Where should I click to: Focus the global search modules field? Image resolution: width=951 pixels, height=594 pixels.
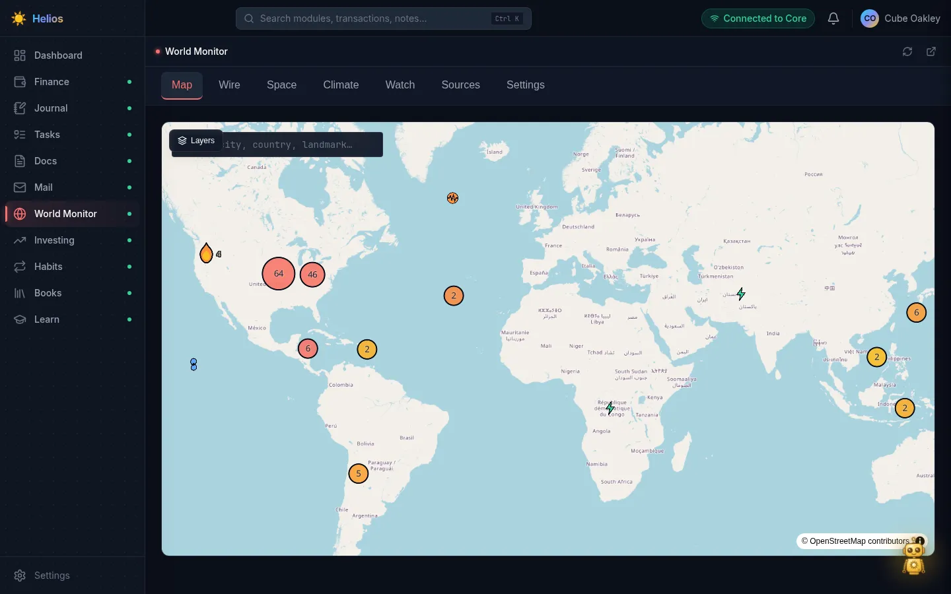(x=384, y=18)
